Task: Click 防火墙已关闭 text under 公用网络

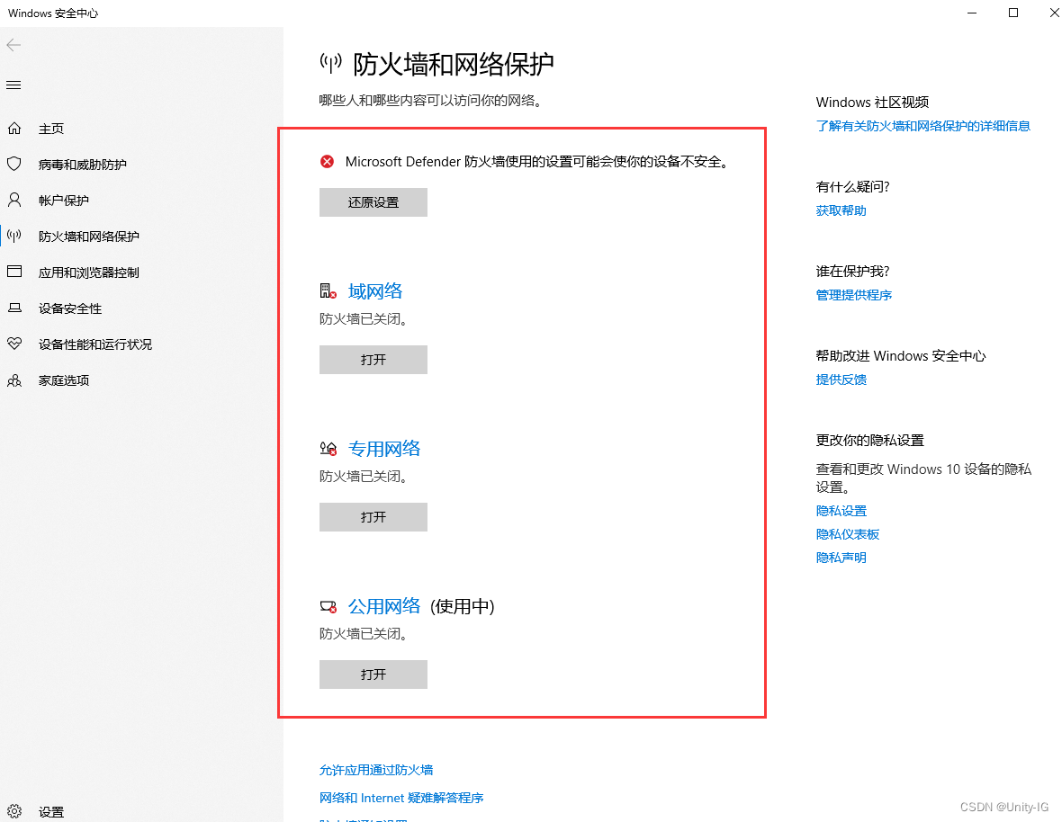Action: (x=364, y=634)
